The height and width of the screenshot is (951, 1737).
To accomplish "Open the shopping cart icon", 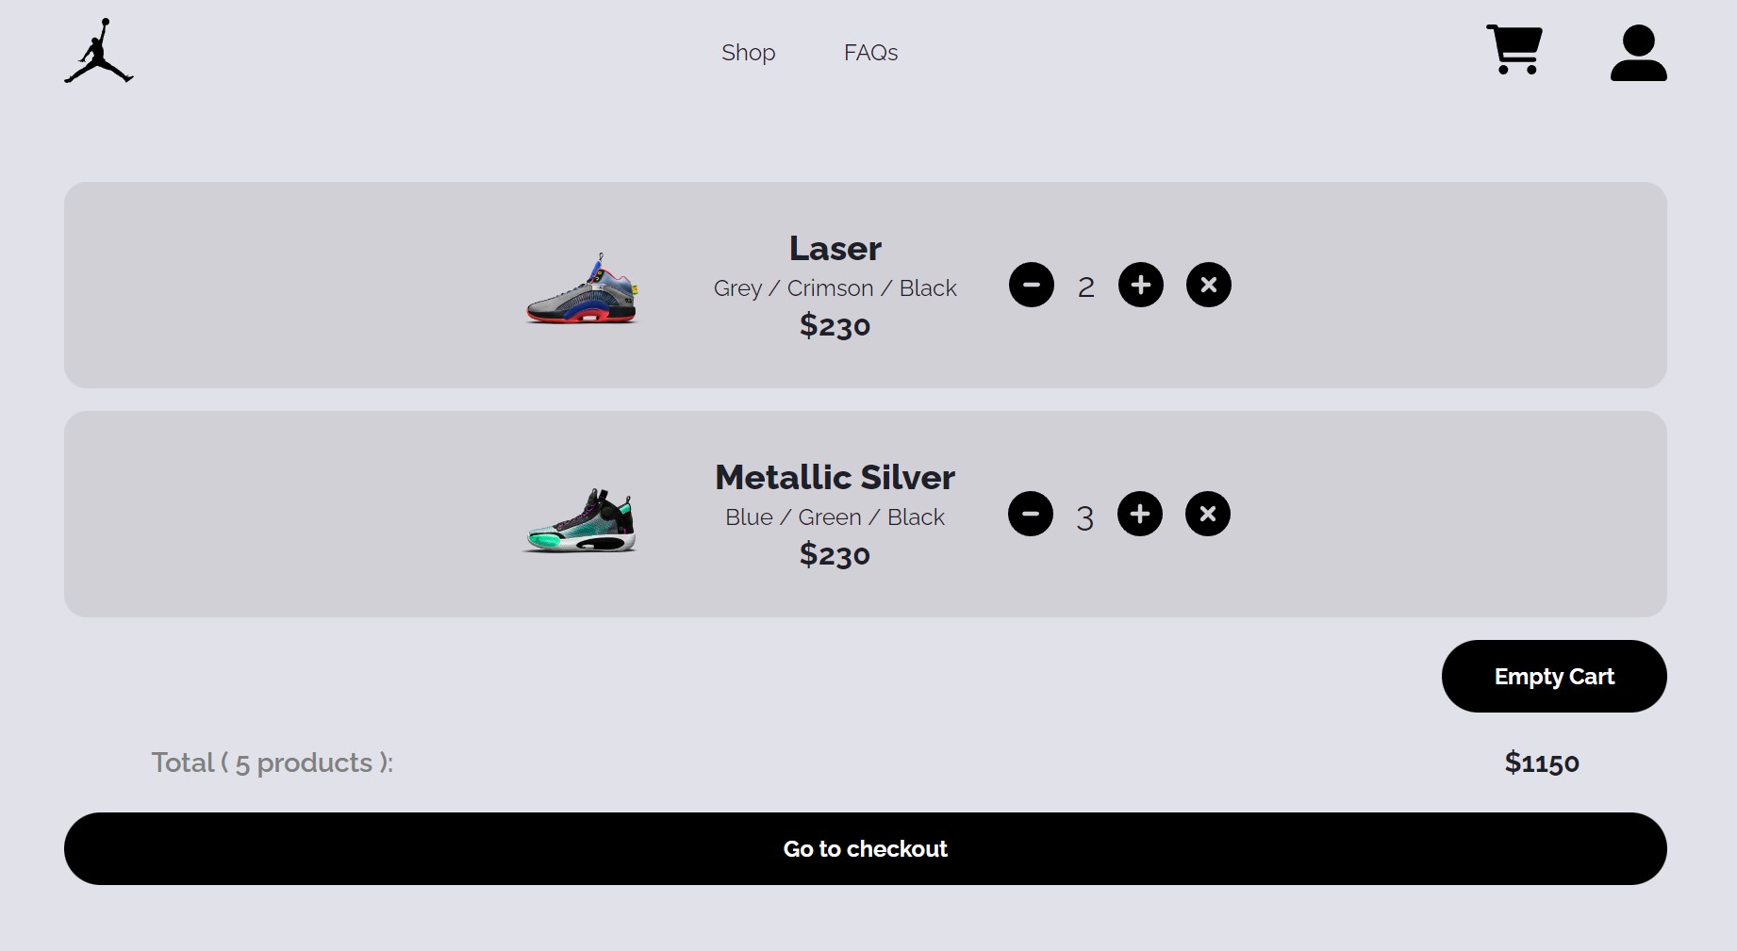I will (x=1514, y=50).
